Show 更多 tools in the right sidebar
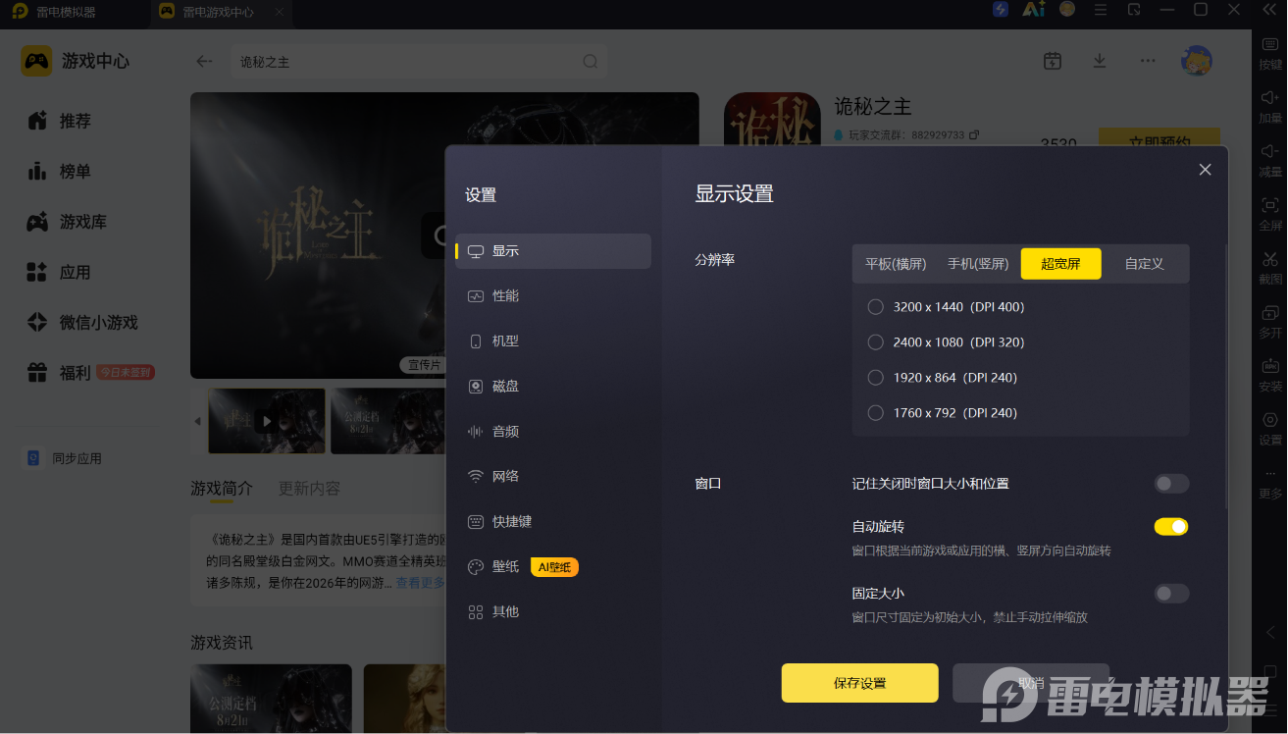 click(x=1270, y=483)
